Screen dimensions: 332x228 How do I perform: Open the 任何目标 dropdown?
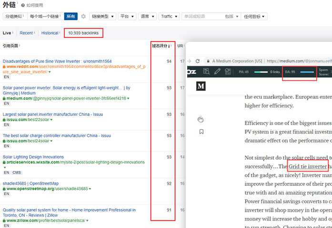pos(254,16)
